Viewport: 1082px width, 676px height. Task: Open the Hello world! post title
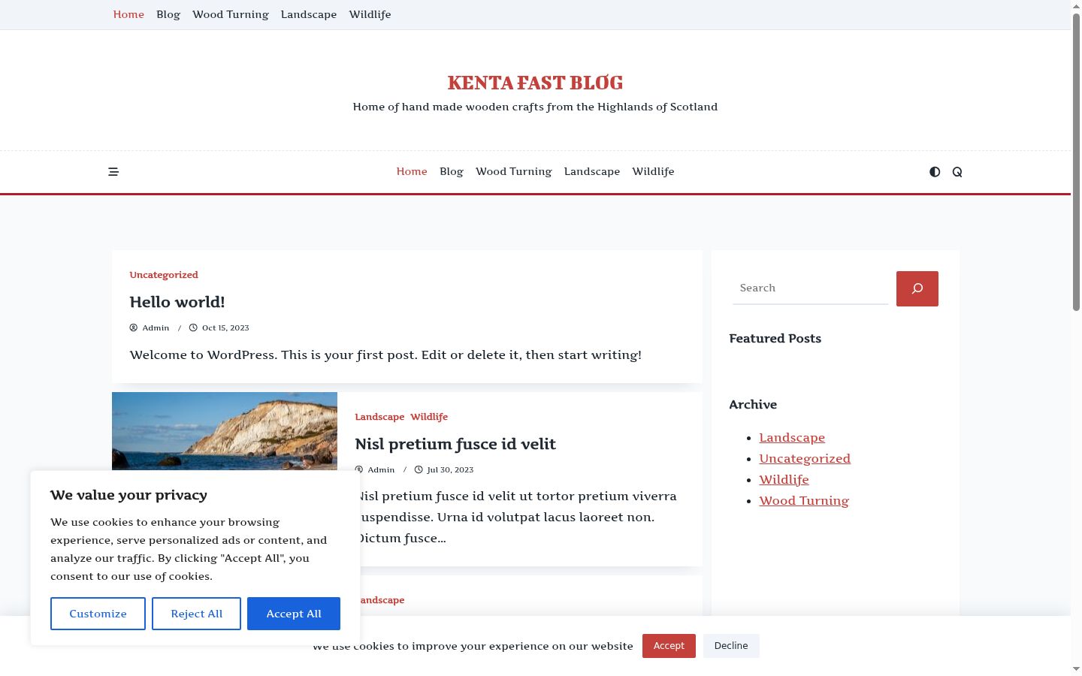[x=177, y=302]
